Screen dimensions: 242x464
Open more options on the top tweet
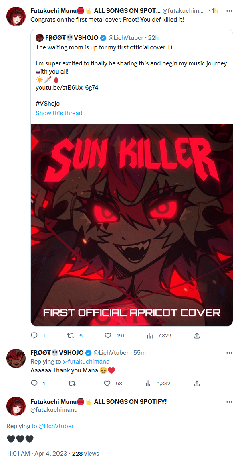(229, 11)
